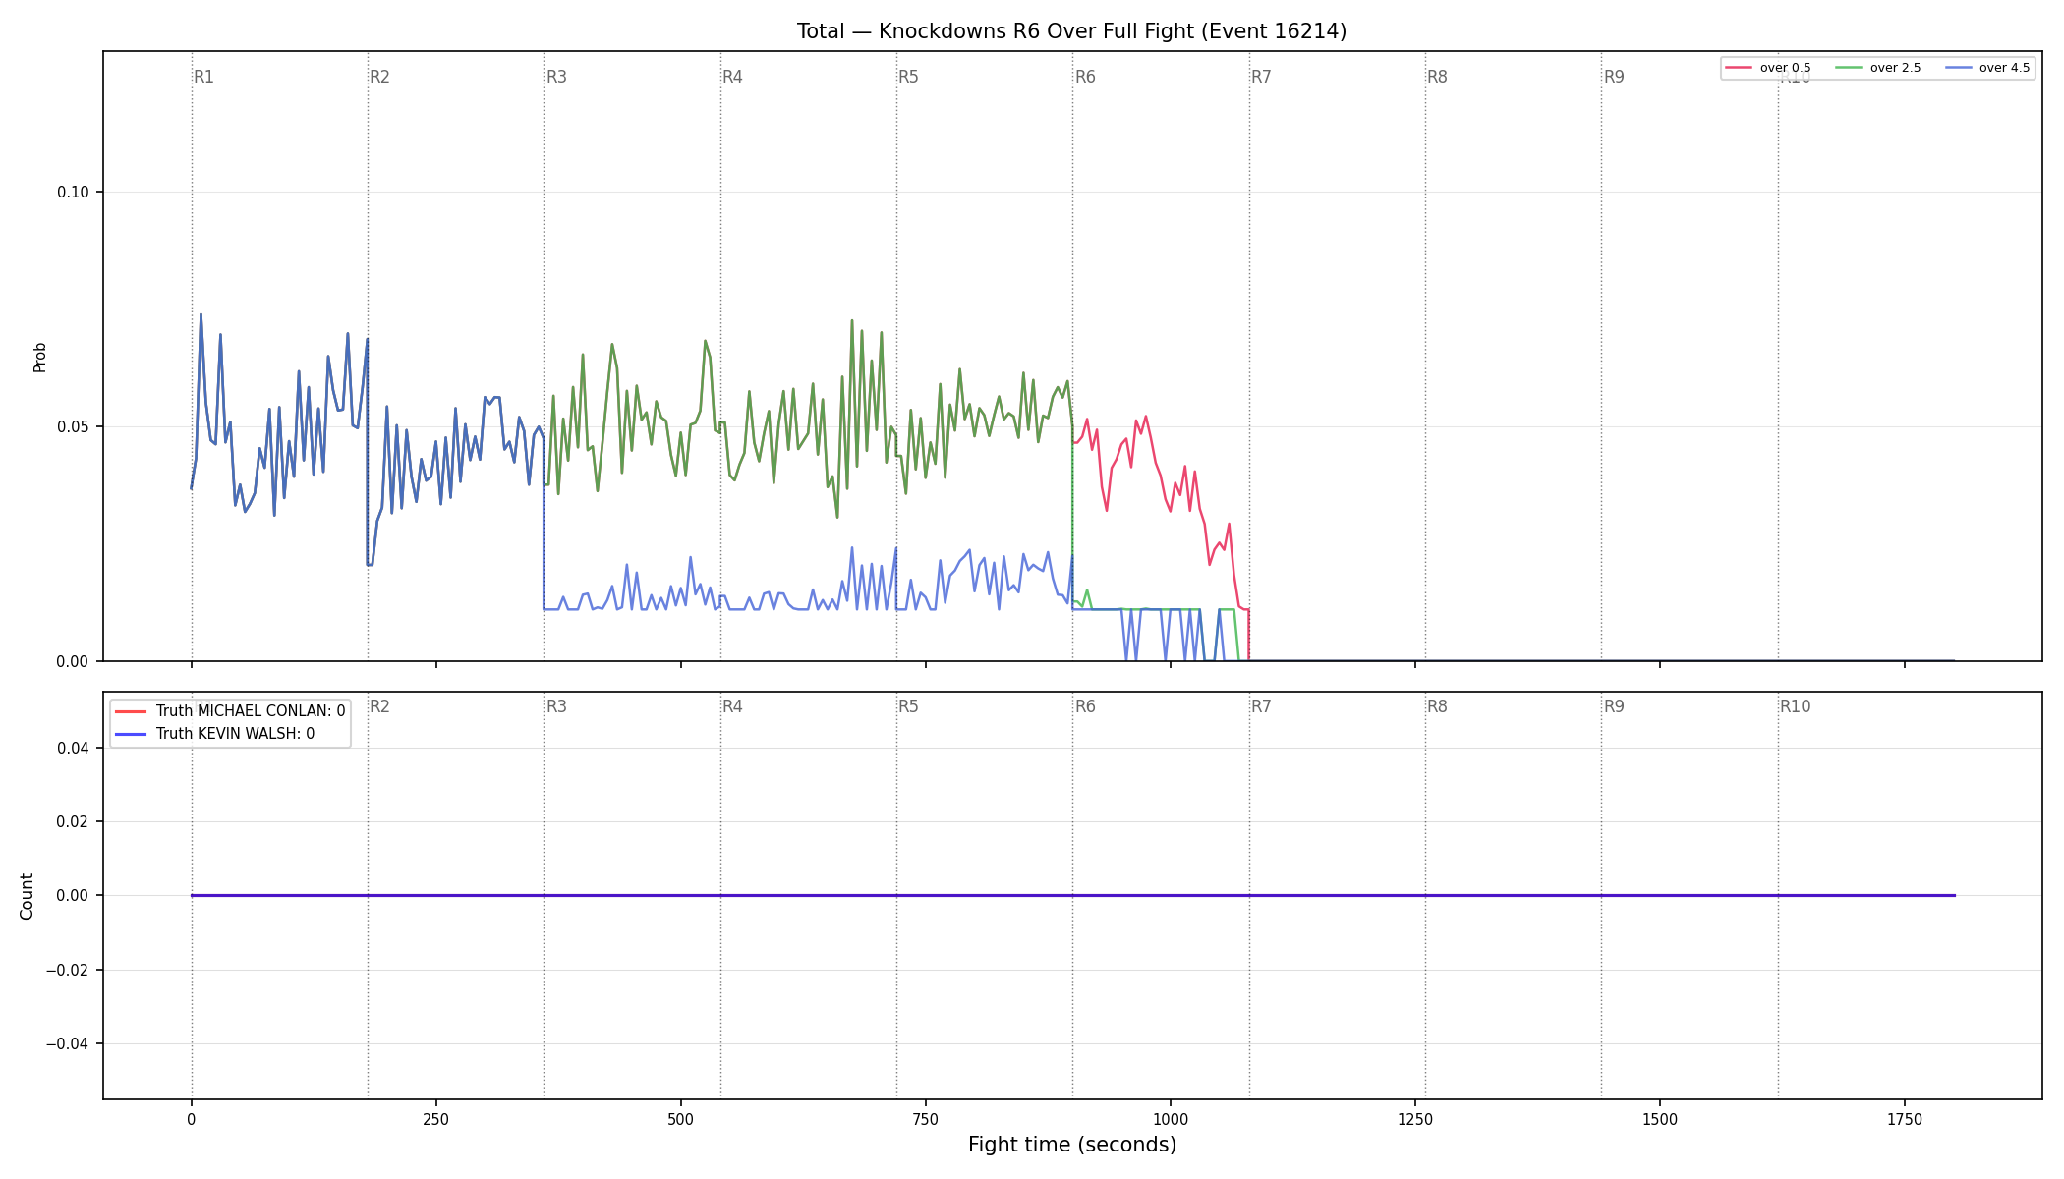Click the 0.02 tick on Count axis
The image size is (2064, 1179).
73,821
